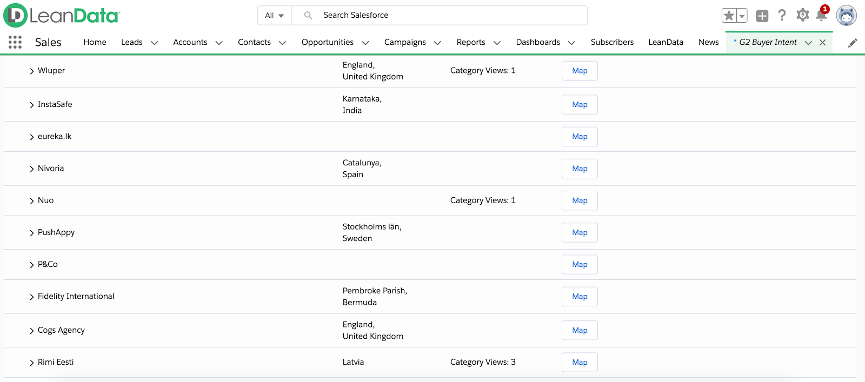The image size is (865, 382).
Task: Click the search magnifier icon
Action: [x=308, y=15]
